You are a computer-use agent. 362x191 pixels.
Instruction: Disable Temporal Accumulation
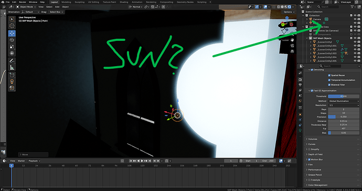coord(329,80)
